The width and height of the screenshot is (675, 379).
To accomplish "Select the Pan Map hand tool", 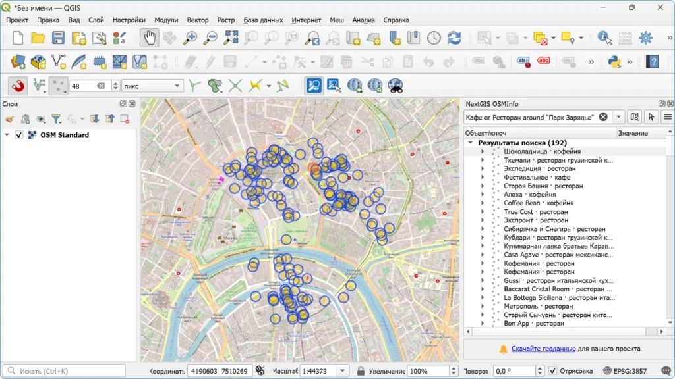I will point(150,38).
